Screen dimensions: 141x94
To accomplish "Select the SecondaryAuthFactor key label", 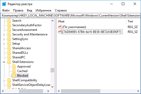I will pyautogui.click(x=27, y=25).
